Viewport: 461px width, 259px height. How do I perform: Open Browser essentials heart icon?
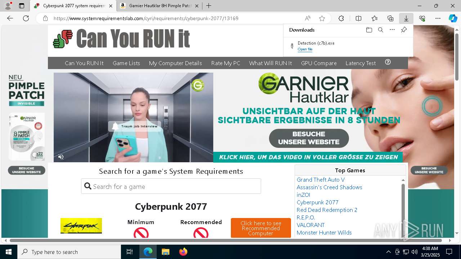click(422, 18)
